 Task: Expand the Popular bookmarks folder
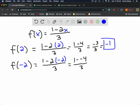pyautogui.click(x=68, y=14)
